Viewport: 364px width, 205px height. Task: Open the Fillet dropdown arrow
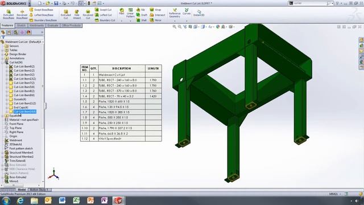click(x=121, y=21)
